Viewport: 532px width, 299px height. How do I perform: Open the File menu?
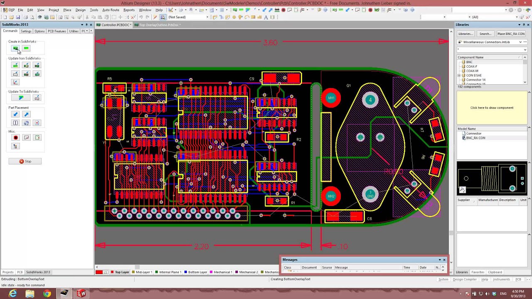tap(20, 10)
